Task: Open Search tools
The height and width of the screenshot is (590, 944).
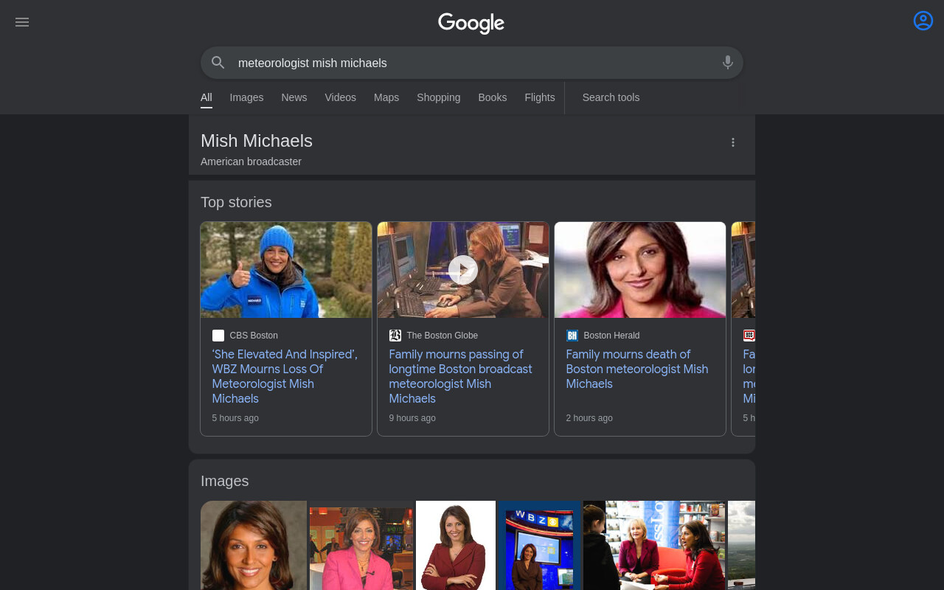Action: click(611, 97)
